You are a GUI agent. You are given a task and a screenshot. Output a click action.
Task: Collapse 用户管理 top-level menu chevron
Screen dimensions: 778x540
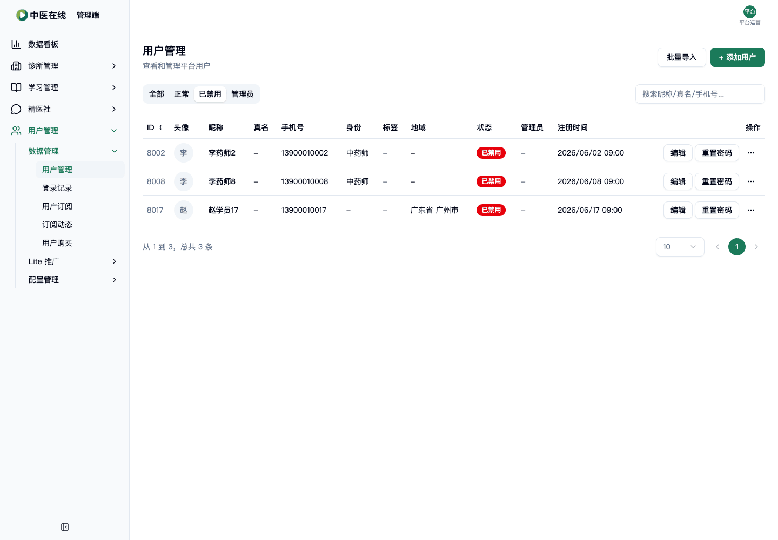114,131
